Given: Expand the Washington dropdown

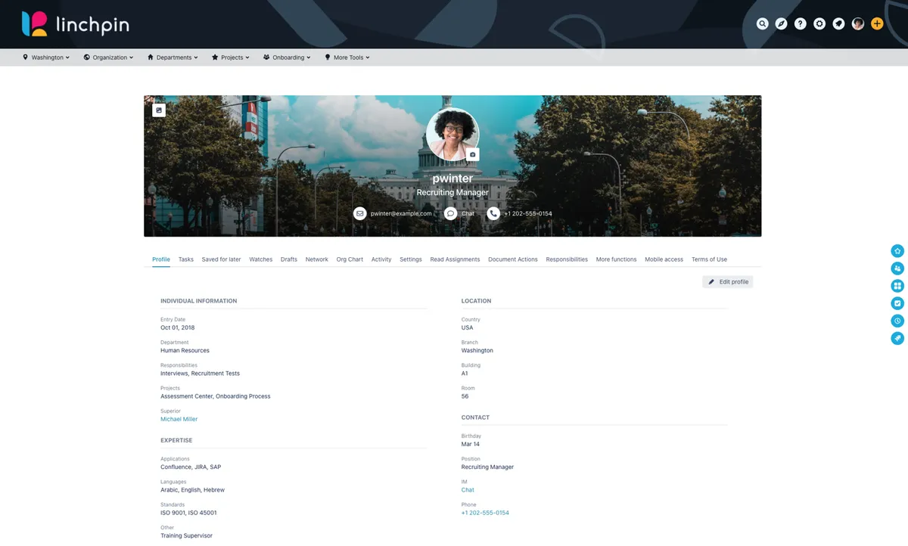Looking at the screenshot, I should [46, 57].
